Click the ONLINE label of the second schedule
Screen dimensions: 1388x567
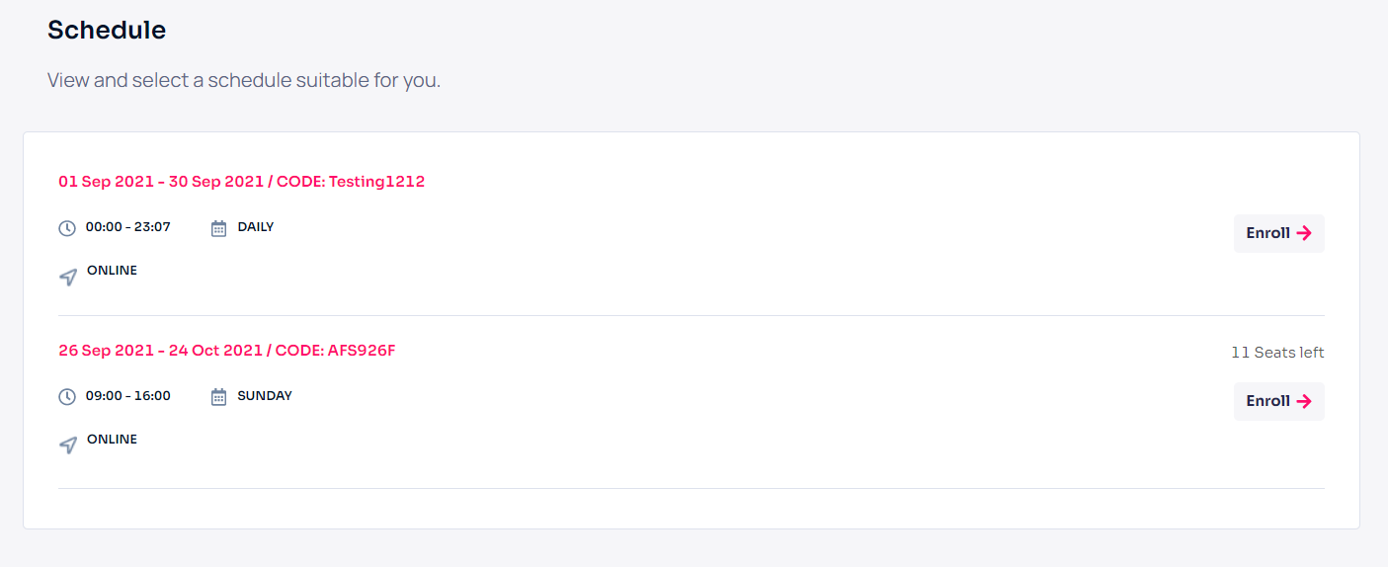[x=112, y=440]
